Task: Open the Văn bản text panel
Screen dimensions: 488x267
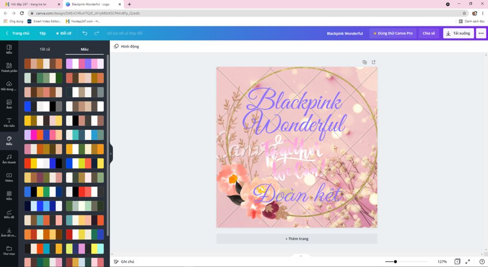Action: tap(9, 122)
